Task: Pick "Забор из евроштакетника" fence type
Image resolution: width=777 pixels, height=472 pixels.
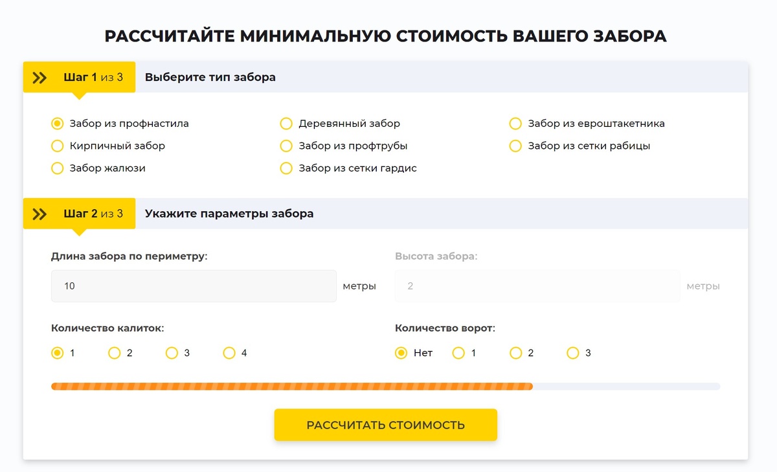Action: click(x=515, y=124)
